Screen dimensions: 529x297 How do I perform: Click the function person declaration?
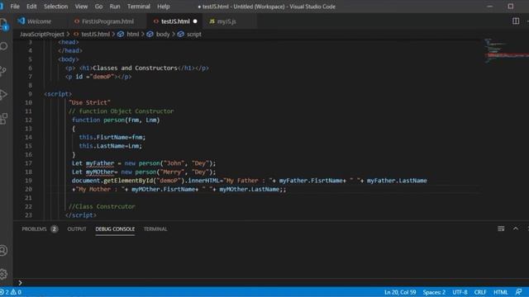click(116, 120)
